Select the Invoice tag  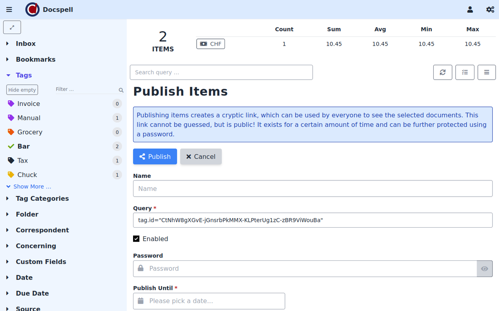28,104
